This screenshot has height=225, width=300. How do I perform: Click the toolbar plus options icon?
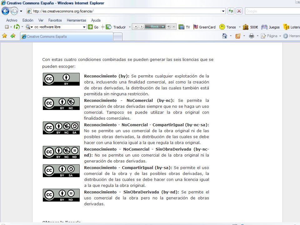(7, 27)
